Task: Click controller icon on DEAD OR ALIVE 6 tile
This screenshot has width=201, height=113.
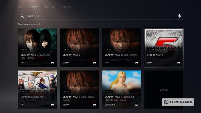Action: (94, 63)
